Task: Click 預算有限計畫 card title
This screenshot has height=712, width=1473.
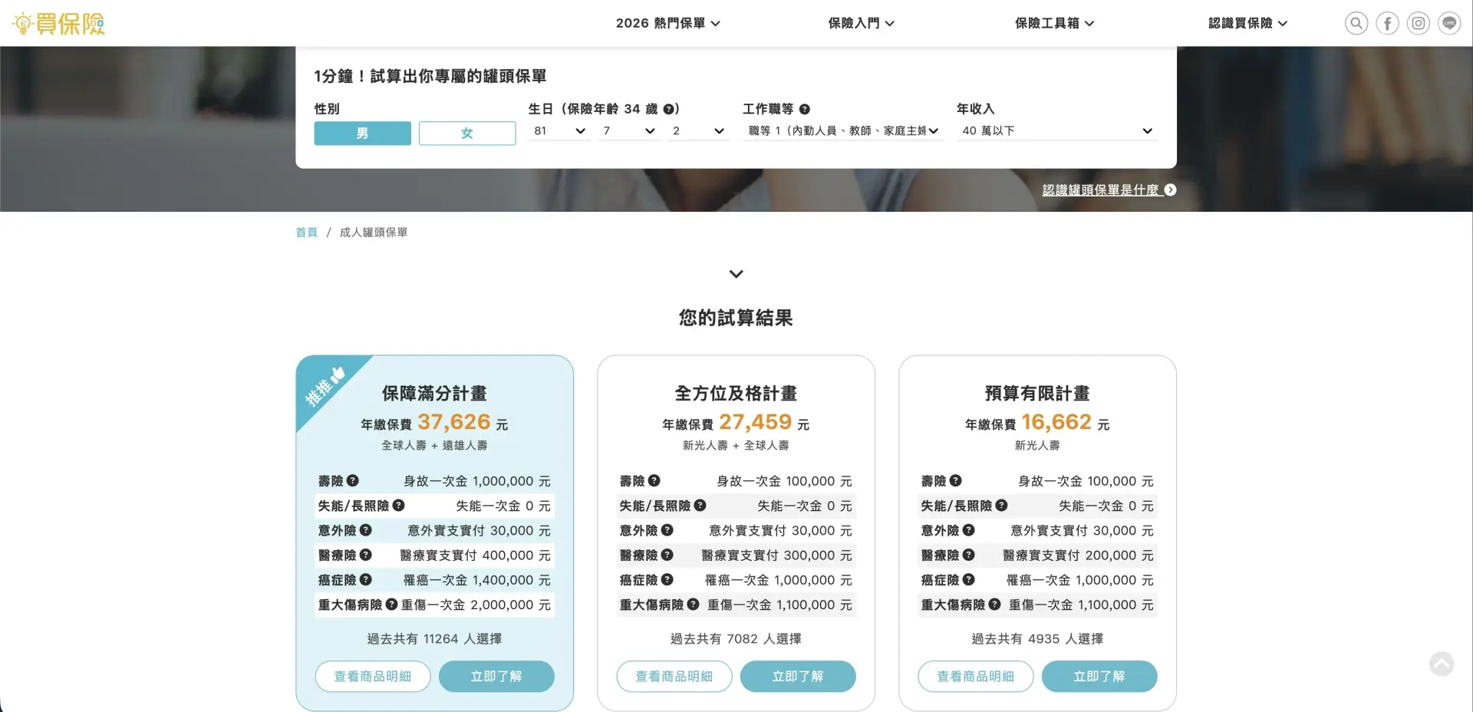Action: tap(1037, 393)
